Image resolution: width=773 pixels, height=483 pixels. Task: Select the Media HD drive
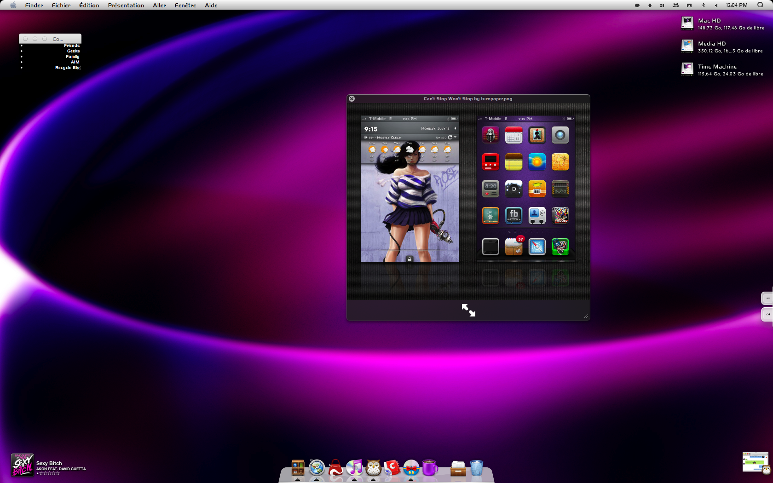pyautogui.click(x=687, y=46)
